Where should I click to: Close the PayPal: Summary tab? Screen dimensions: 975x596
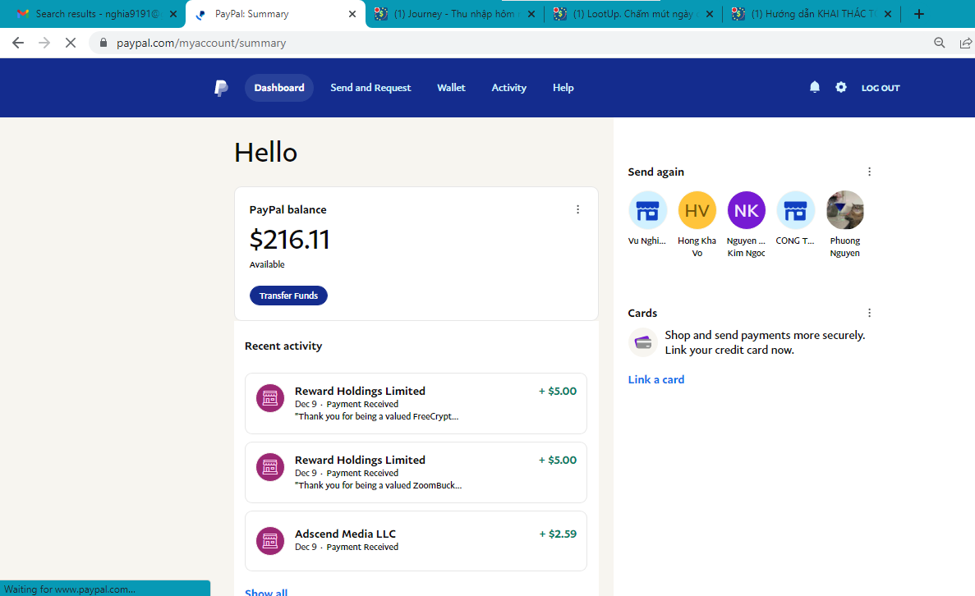pos(352,14)
